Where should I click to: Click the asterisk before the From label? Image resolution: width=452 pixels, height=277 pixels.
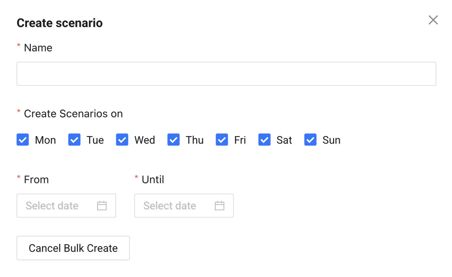click(19, 177)
